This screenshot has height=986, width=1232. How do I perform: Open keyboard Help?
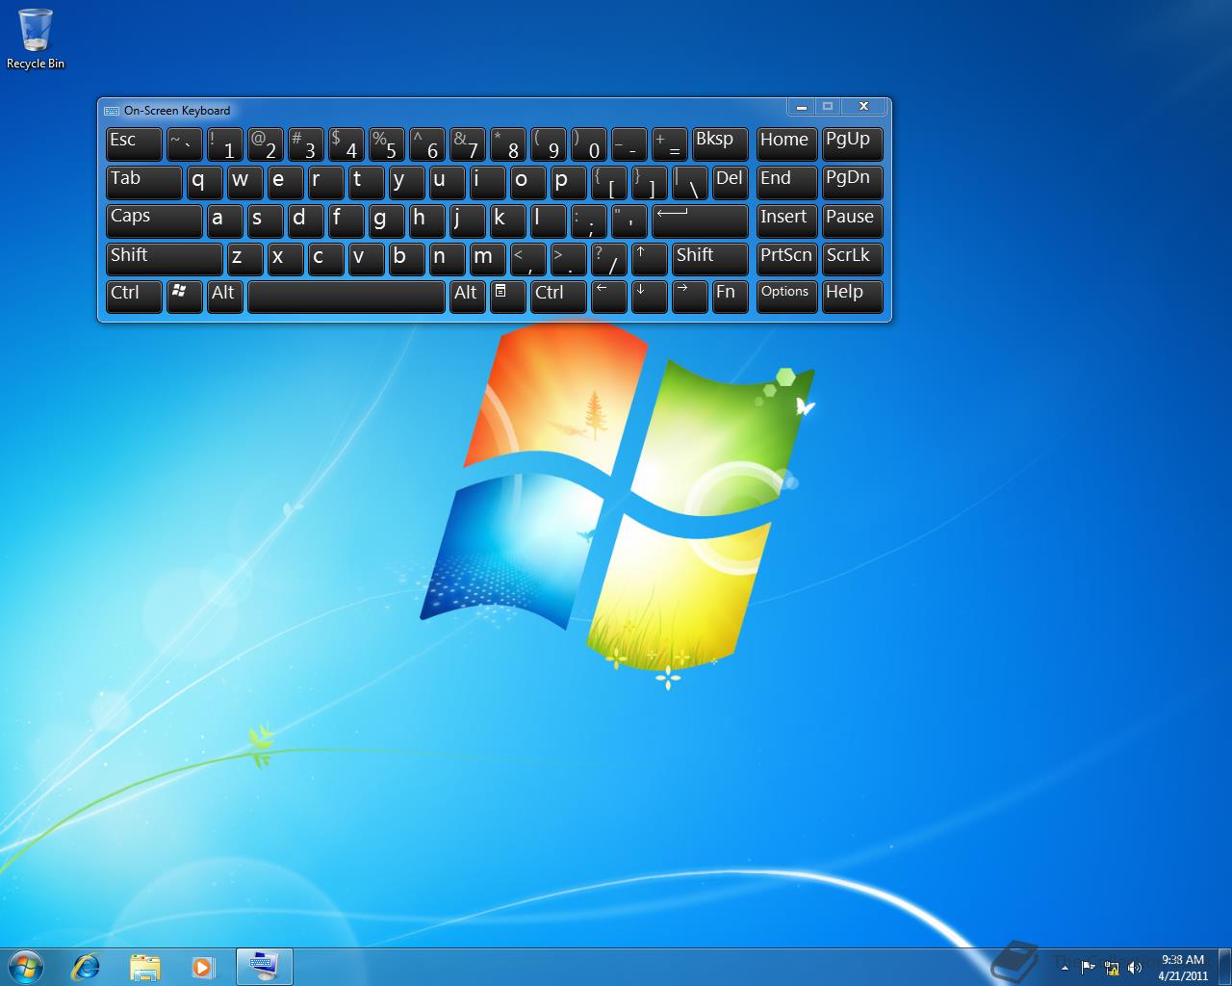coord(852,297)
